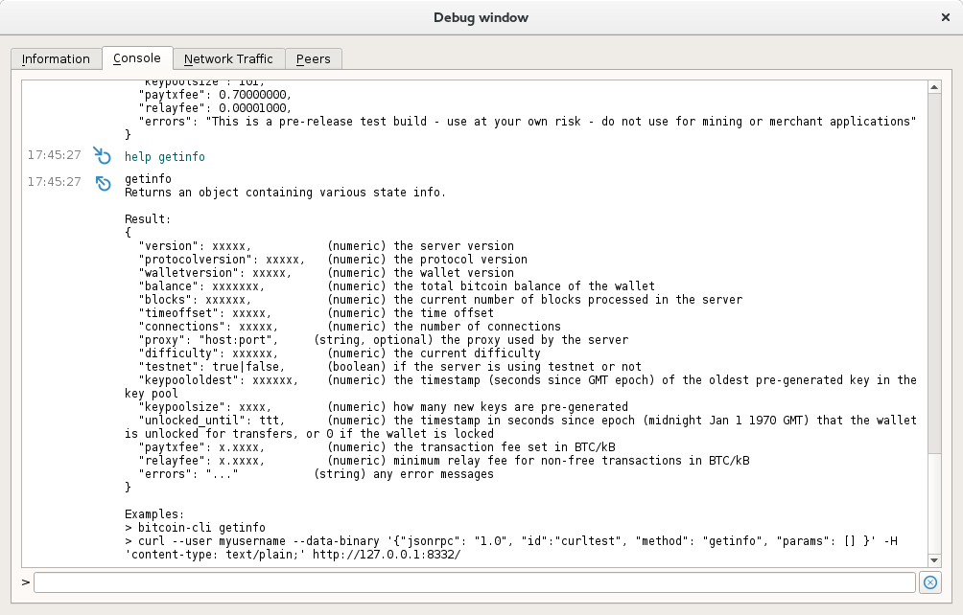
Task: Click the active Console tab
Action: coord(137,57)
